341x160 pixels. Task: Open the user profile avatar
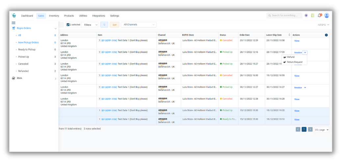327,15
